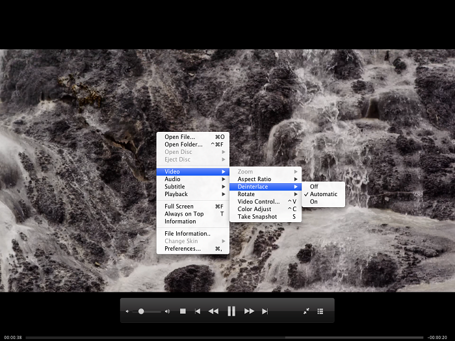
Task: Select Automatic deinterlace option
Action: tap(323, 194)
